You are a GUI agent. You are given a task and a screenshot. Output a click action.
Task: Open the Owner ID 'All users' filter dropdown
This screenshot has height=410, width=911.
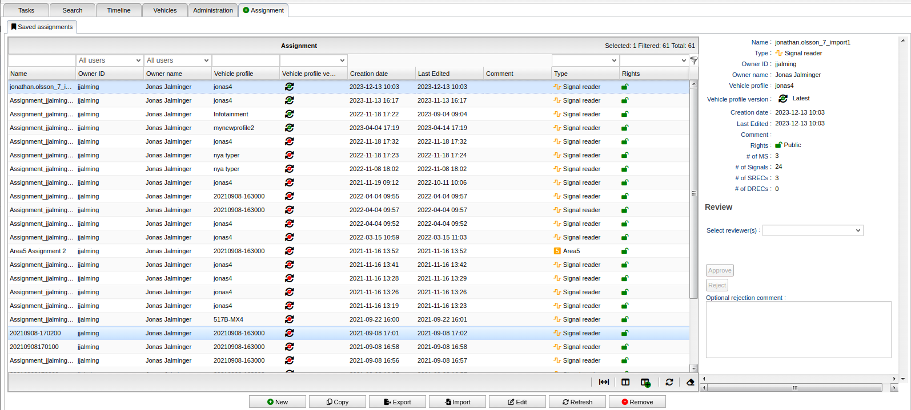click(x=110, y=60)
